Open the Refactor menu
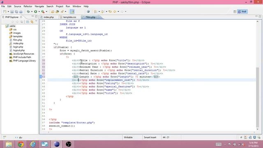 coord(28,6)
